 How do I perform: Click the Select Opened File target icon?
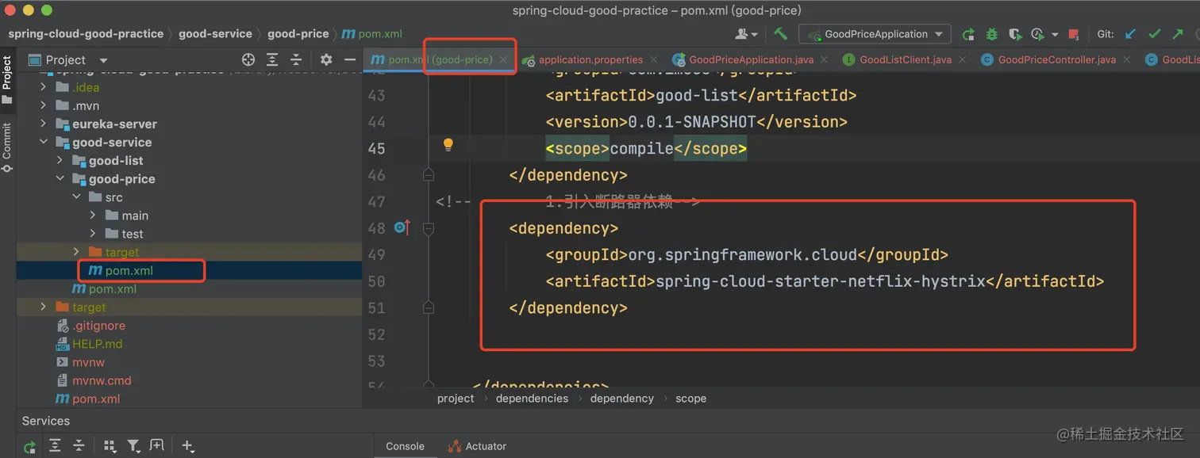pos(248,59)
